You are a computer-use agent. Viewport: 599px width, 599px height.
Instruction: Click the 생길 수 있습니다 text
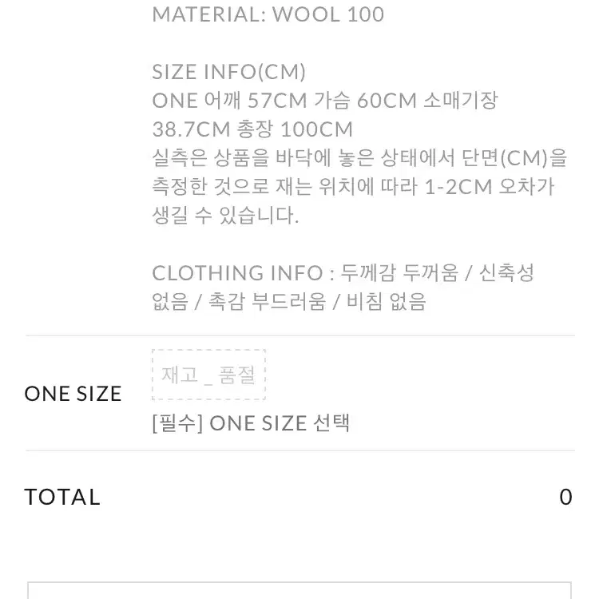[x=225, y=215]
